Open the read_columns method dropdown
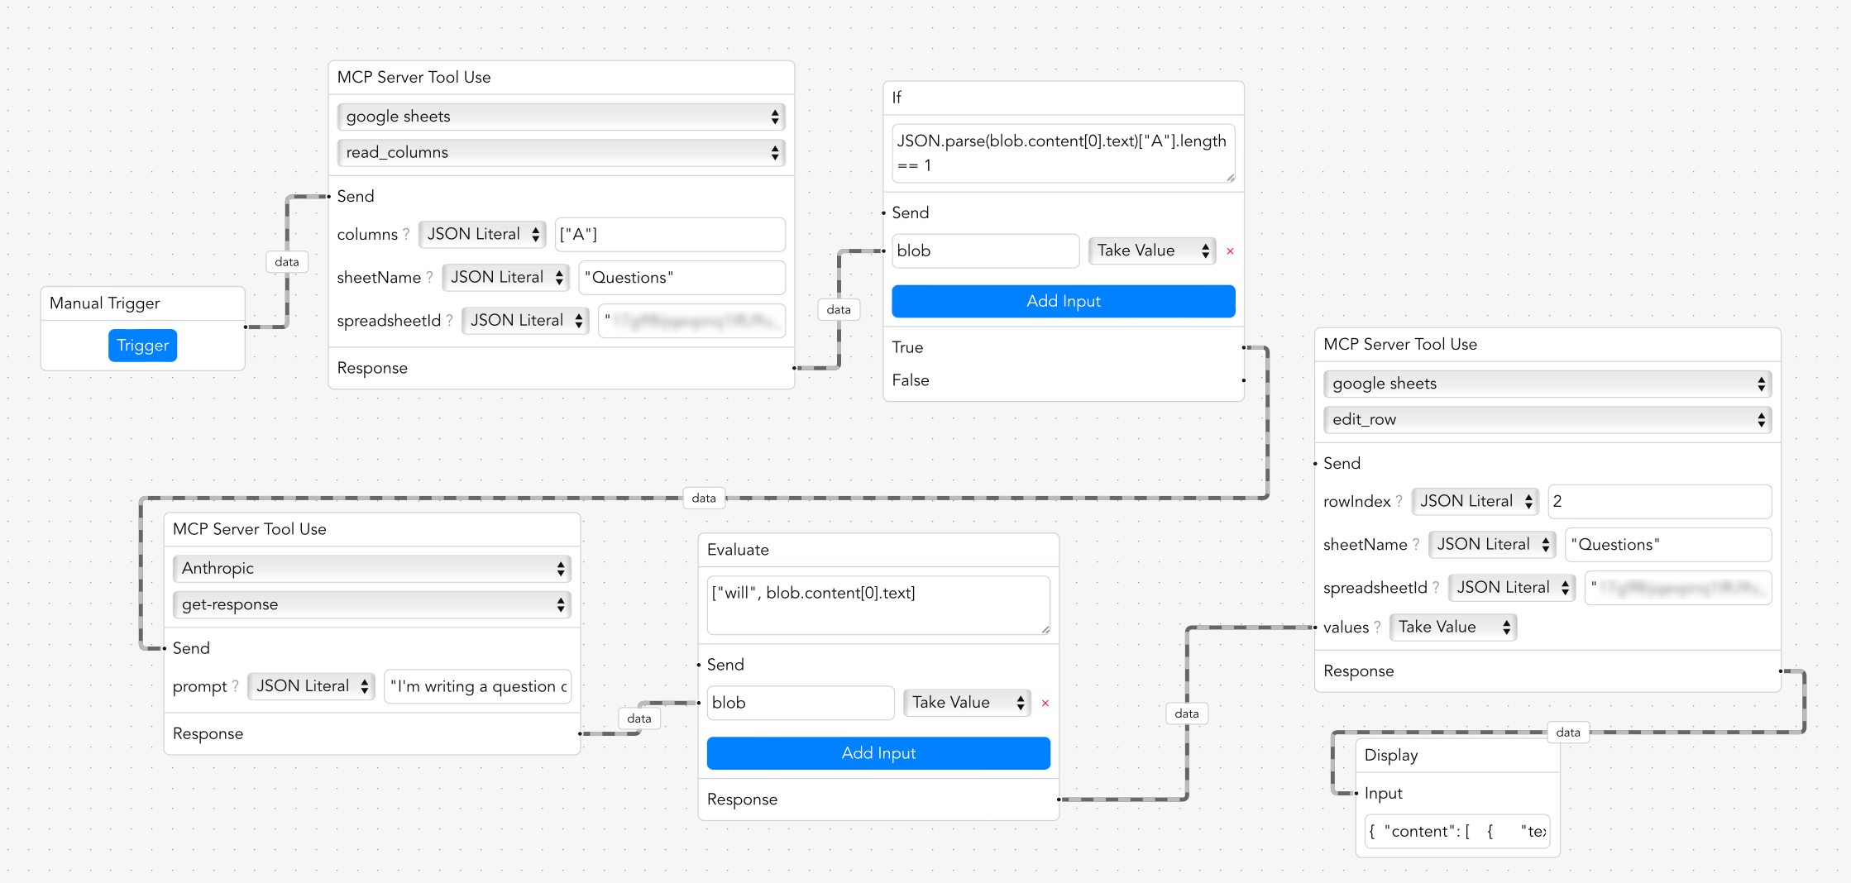 (561, 152)
